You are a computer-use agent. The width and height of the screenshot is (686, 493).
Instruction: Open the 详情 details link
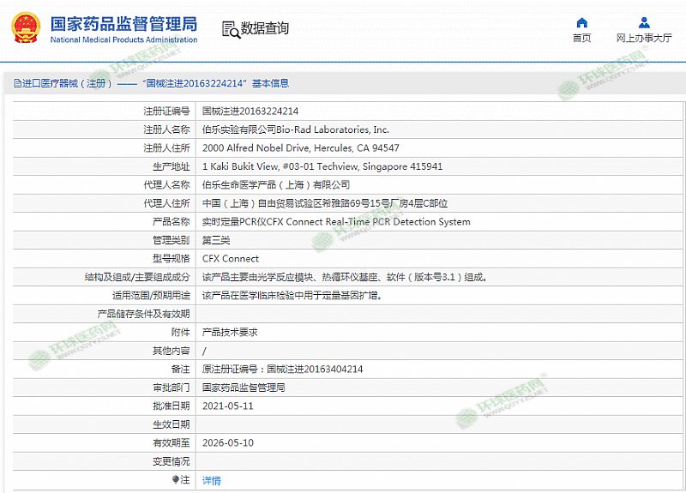[211, 480]
